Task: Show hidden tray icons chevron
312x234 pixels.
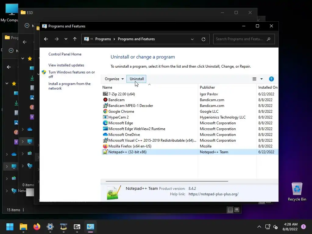Action: click(259, 227)
